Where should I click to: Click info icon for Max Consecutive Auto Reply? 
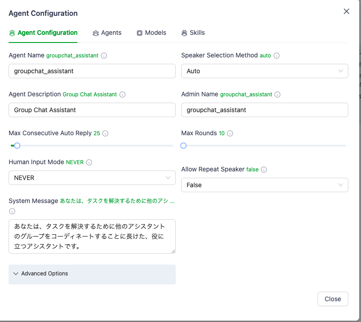point(105,133)
